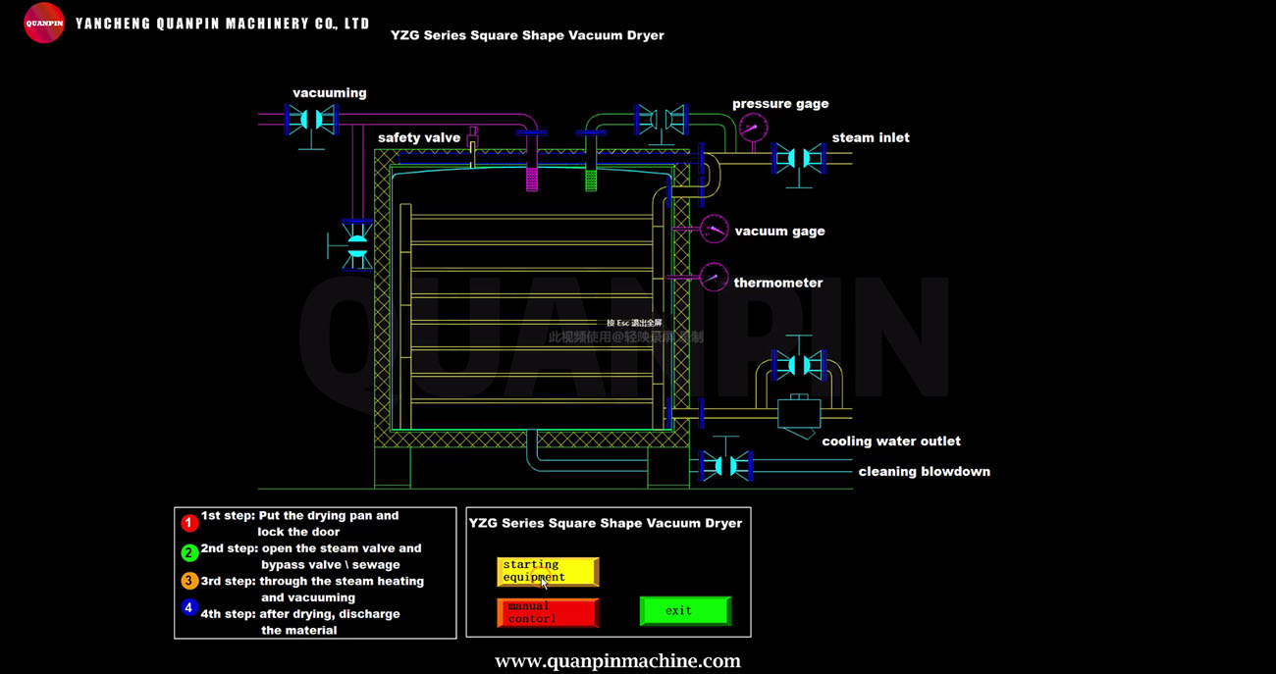The width and height of the screenshot is (1276, 674).
Task: Click the Esc exit-fullscreen hint in the chamber
Action: tap(634, 323)
